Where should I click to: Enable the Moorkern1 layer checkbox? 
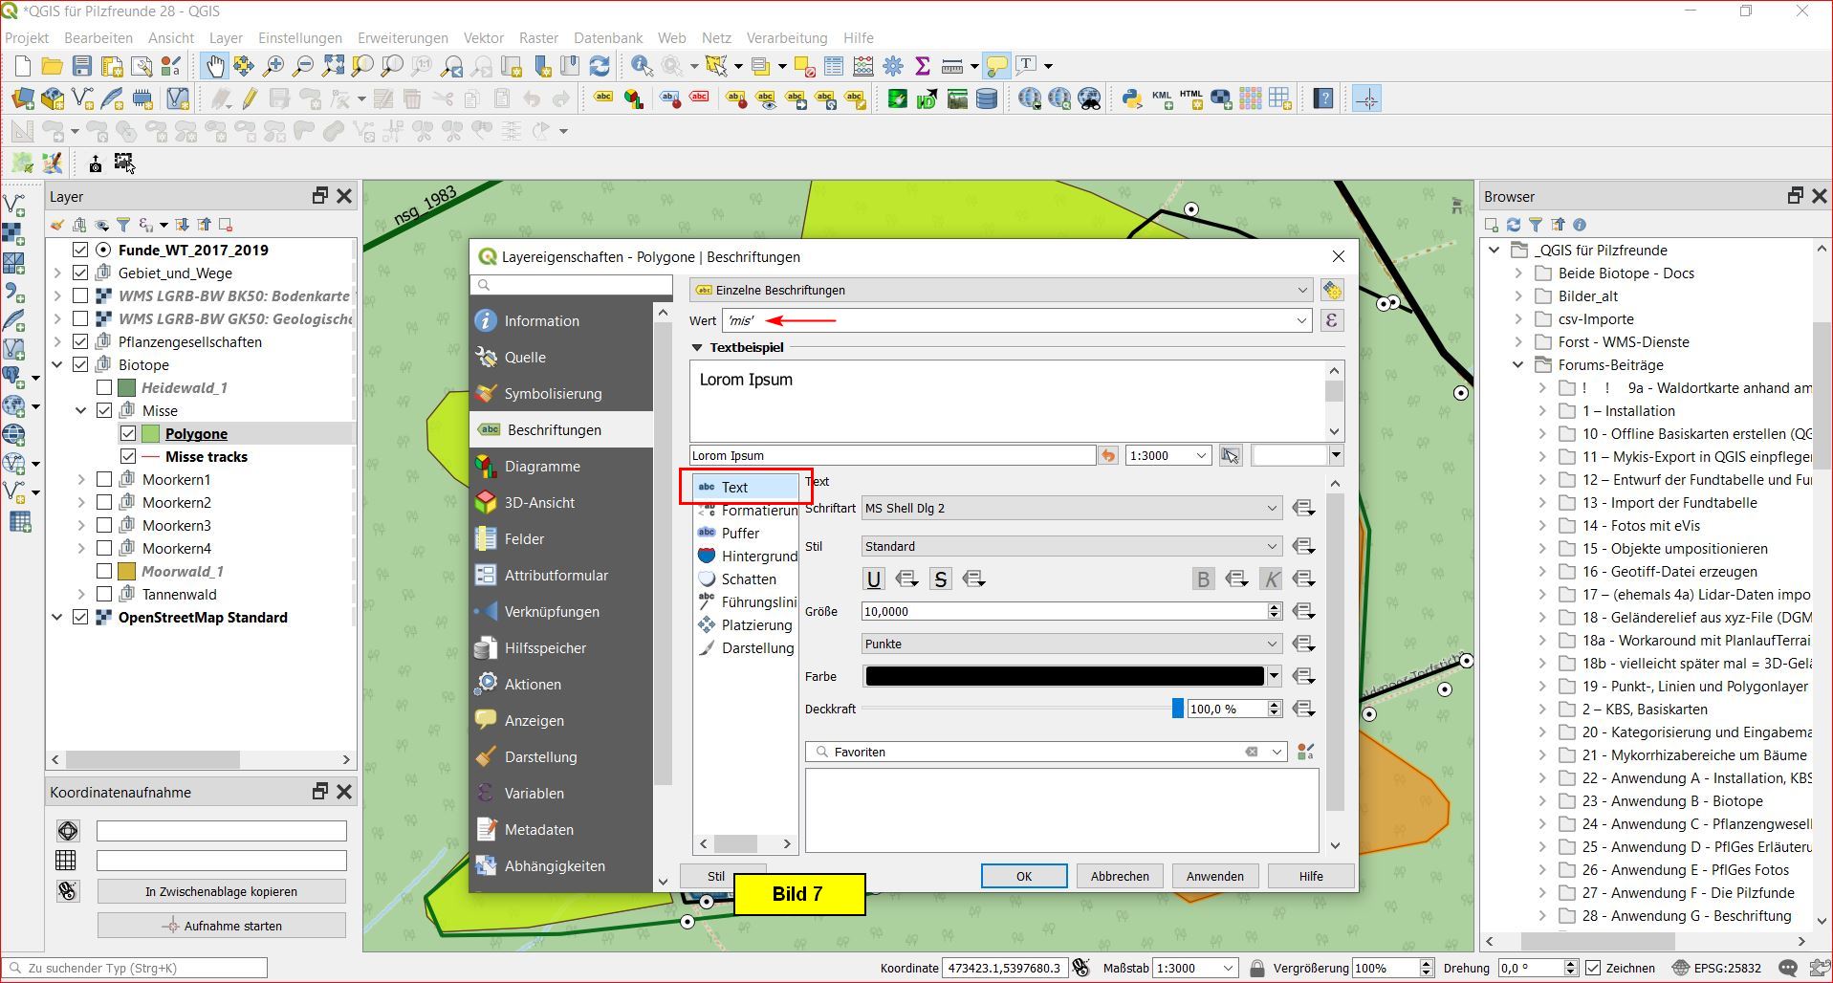(x=104, y=480)
